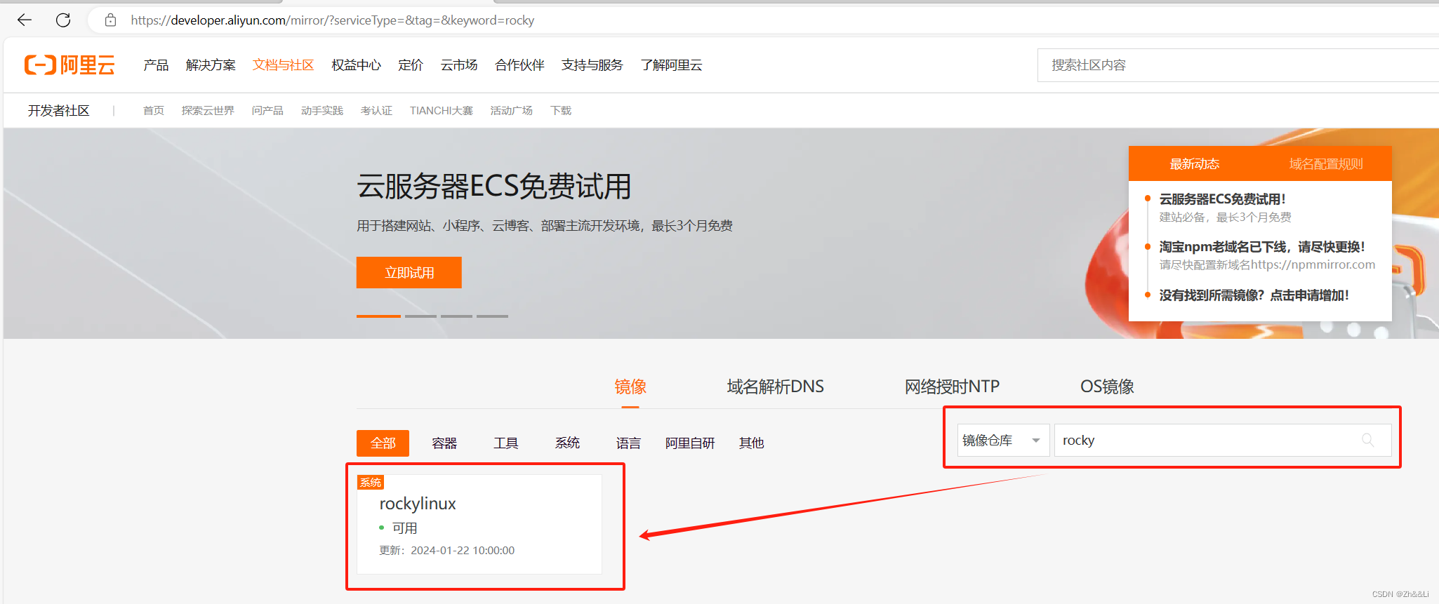Open the 产品 menu
1439x604 pixels.
(x=156, y=65)
